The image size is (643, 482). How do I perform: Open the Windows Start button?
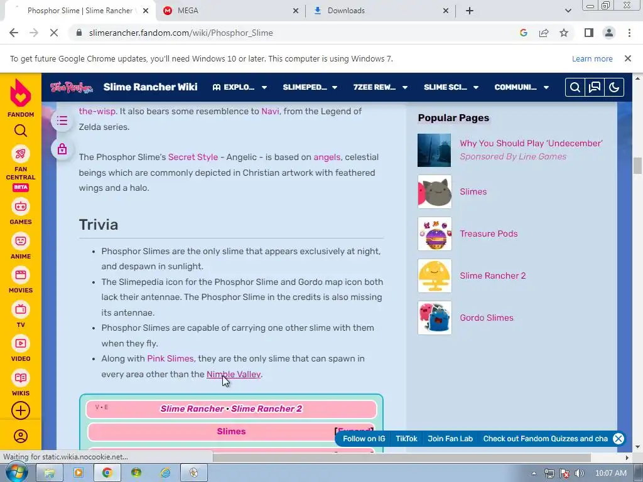(x=16, y=473)
